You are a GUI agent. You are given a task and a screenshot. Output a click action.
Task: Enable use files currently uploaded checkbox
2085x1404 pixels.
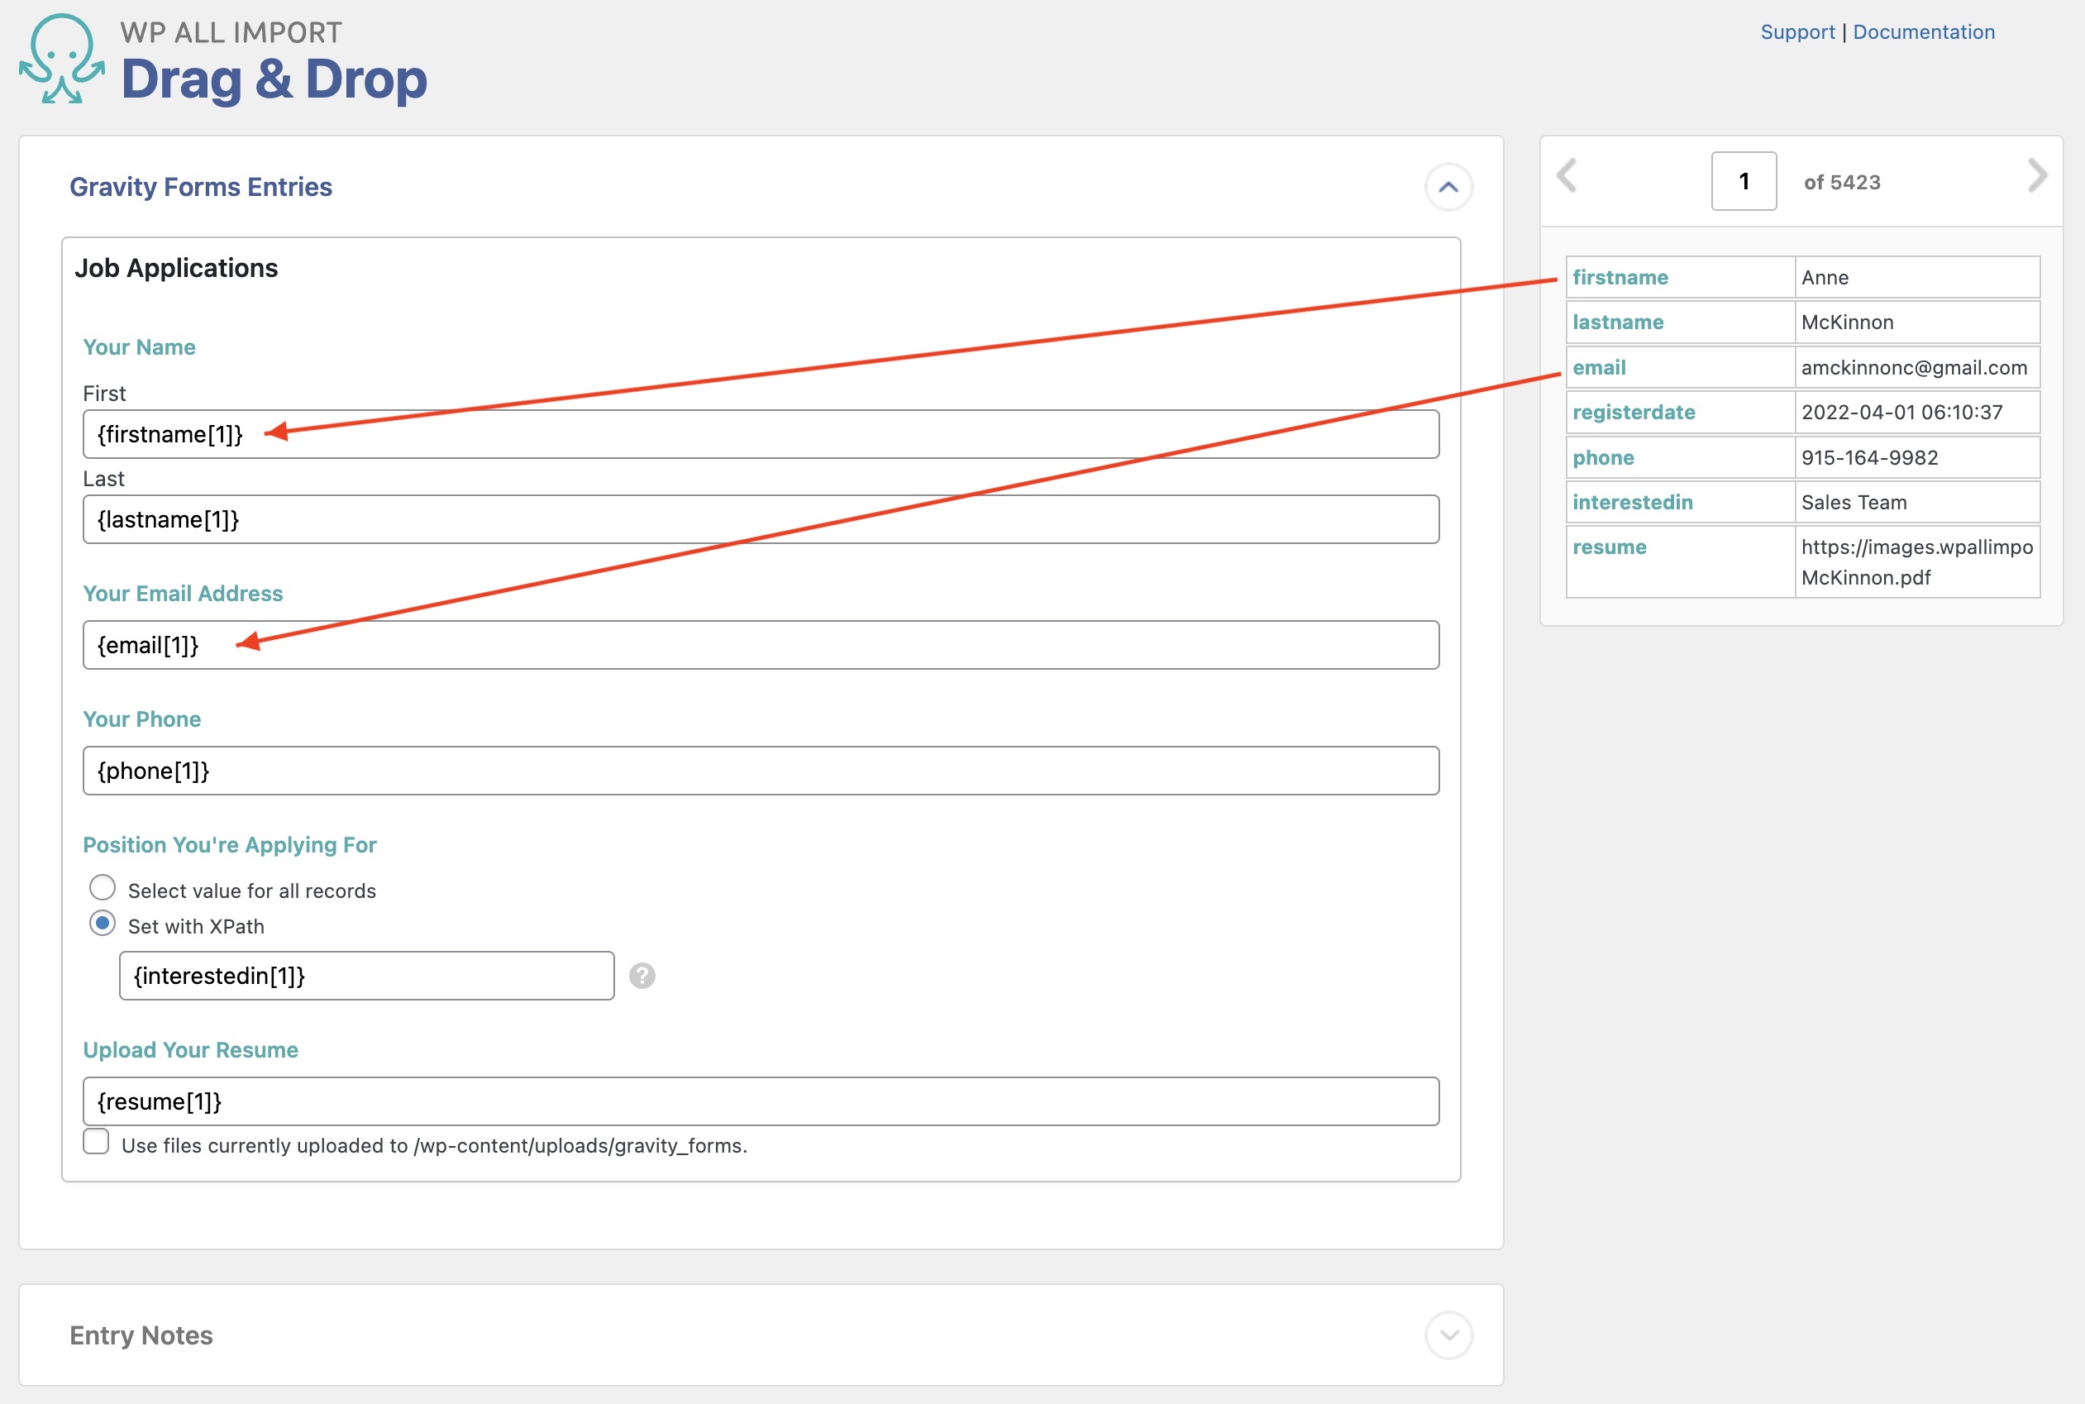97,1142
